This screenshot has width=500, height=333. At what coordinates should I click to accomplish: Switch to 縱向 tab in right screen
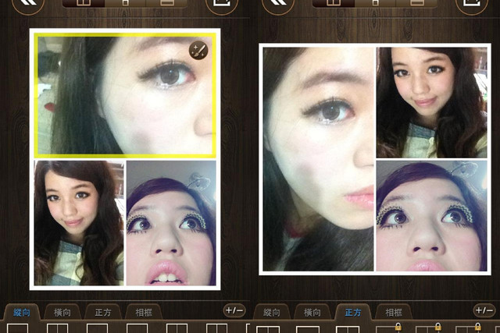(x=272, y=312)
